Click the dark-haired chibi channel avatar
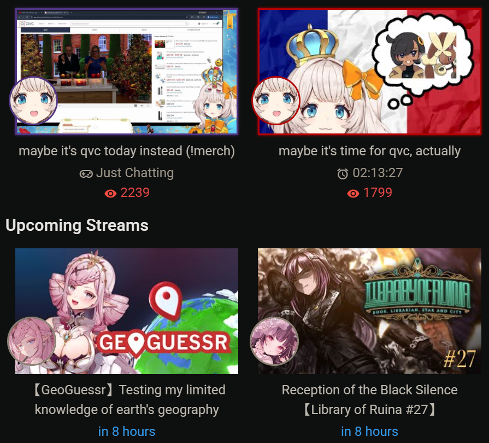The height and width of the screenshot is (443, 489). tap(274, 341)
